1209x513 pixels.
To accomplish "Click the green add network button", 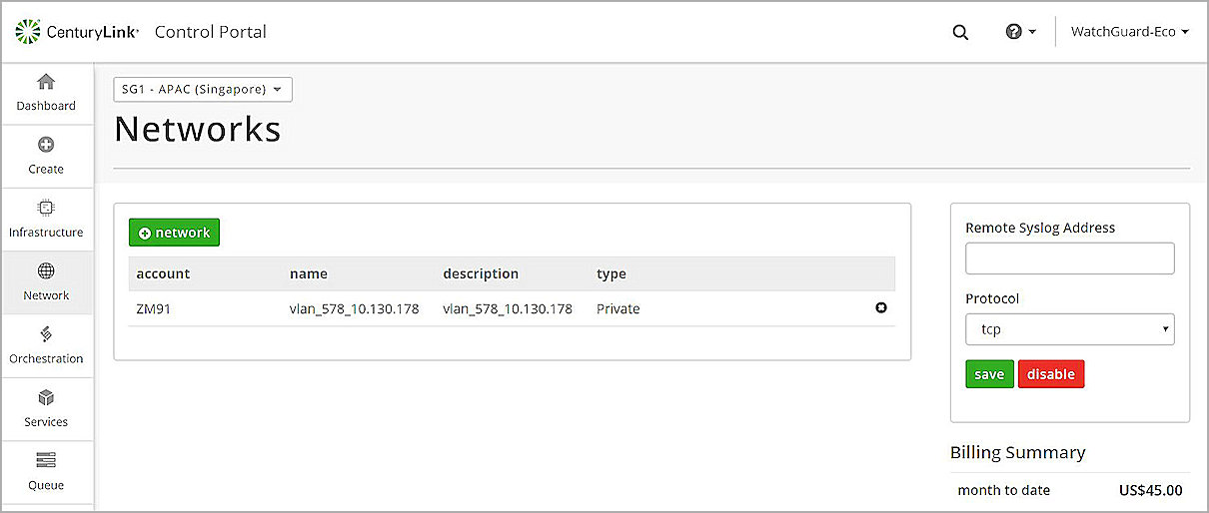I will pos(174,233).
